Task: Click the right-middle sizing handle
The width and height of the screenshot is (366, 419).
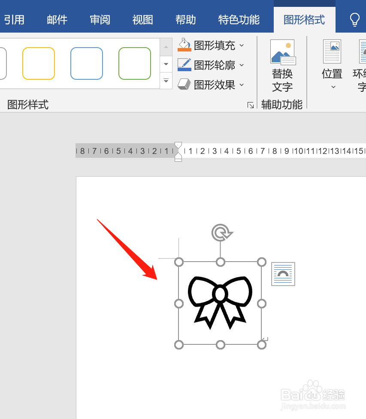Action: pyautogui.click(x=262, y=304)
